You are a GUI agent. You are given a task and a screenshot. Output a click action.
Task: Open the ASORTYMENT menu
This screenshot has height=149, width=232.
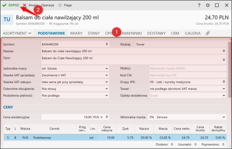20,33
